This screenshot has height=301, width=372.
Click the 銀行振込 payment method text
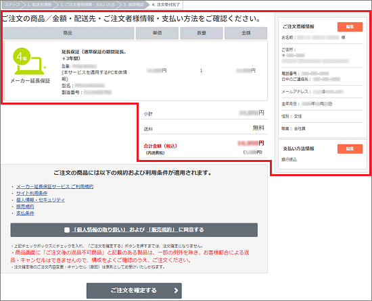[289, 159]
